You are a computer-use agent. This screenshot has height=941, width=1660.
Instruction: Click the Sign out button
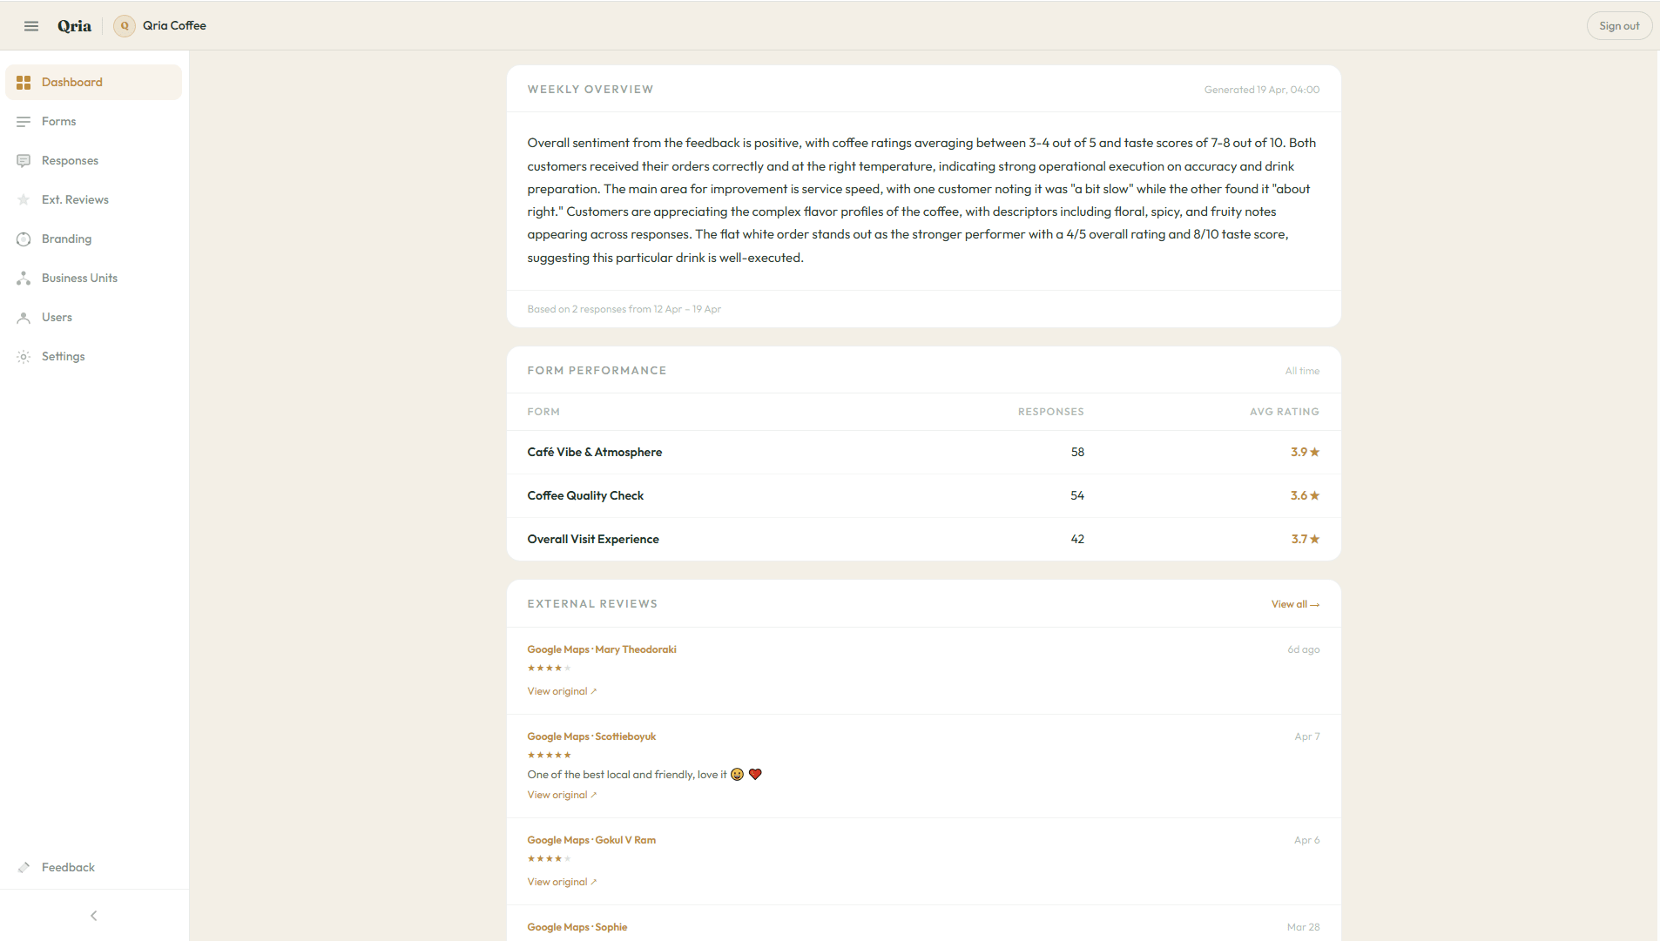(1619, 26)
